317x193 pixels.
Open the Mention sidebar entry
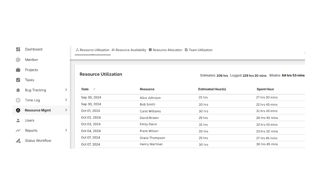tap(31, 59)
